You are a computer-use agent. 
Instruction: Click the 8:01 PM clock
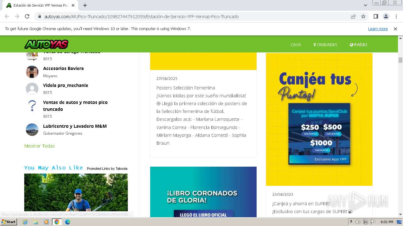click(387, 222)
